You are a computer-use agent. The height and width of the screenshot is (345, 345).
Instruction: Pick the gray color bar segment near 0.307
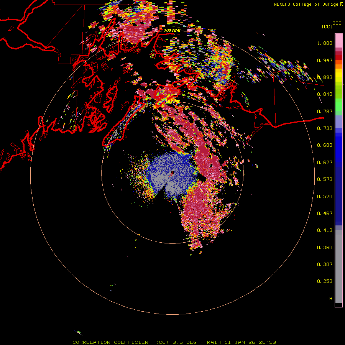click(338, 266)
